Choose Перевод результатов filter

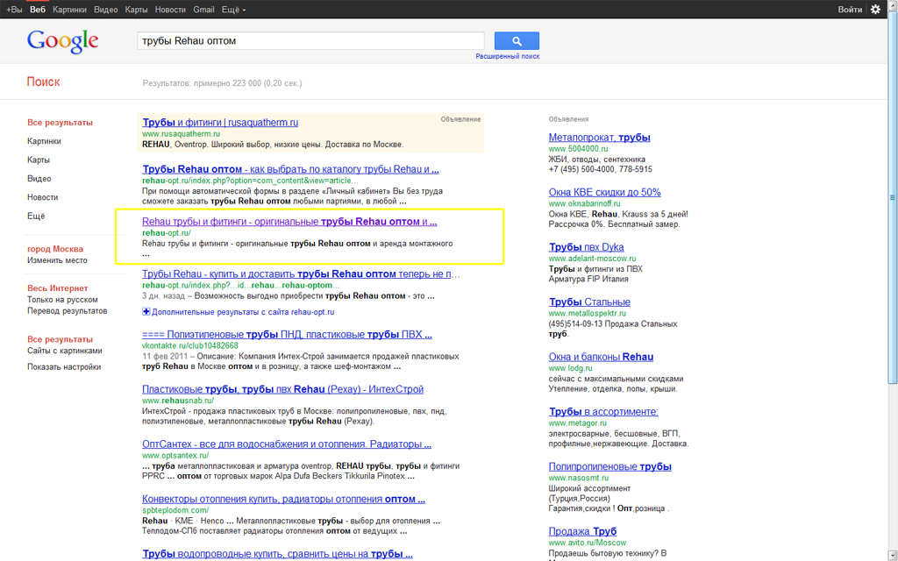[x=67, y=311]
